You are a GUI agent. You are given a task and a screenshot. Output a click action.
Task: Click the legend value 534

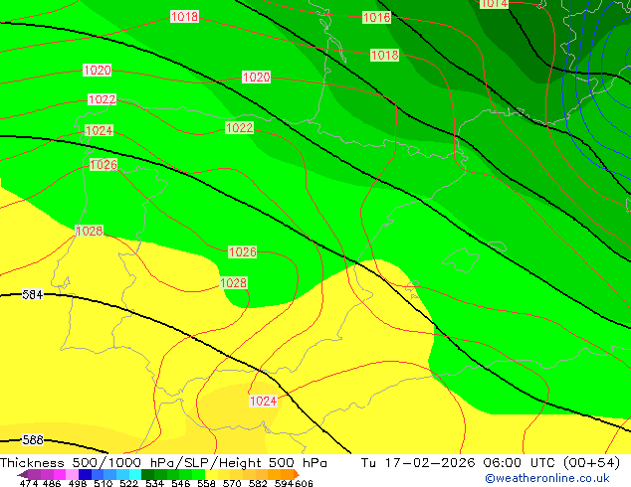tap(154, 483)
